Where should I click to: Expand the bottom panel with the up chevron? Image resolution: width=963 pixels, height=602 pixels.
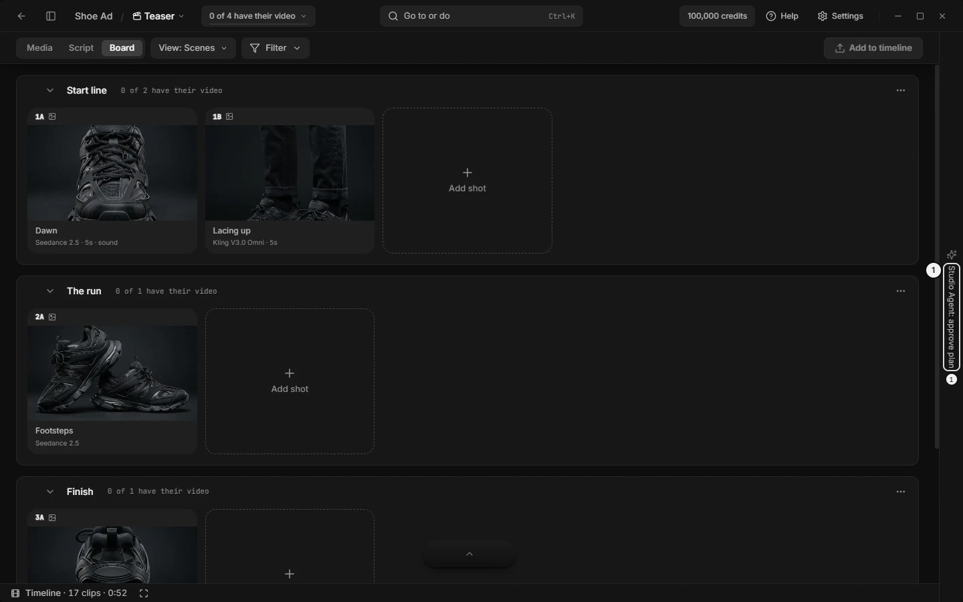469,554
